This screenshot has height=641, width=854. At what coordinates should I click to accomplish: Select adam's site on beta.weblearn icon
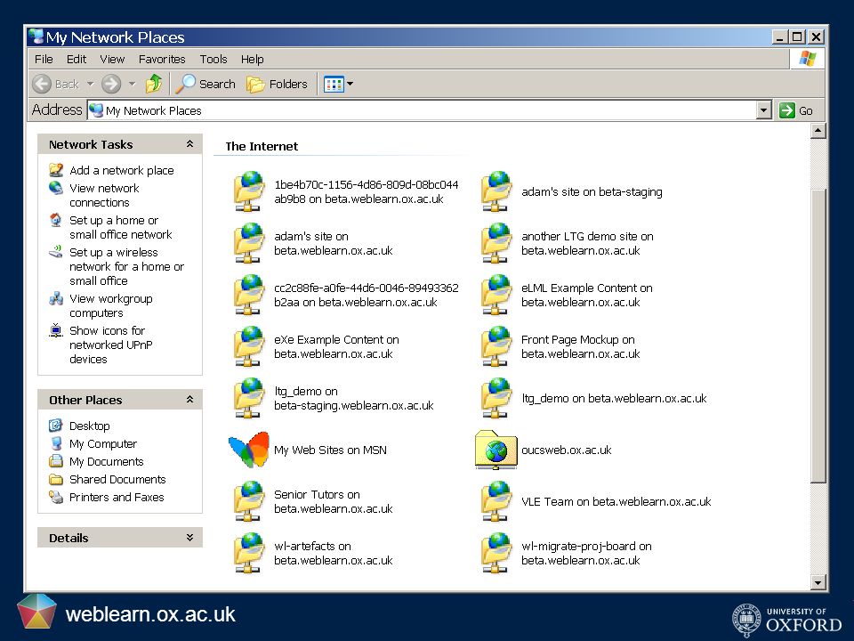point(249,243)
